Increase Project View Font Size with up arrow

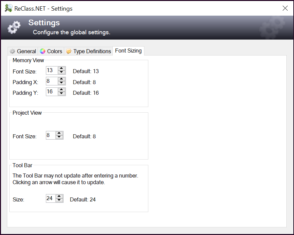59,133
